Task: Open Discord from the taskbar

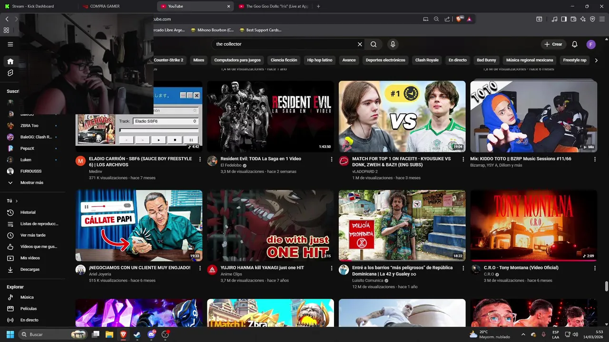Action: click(151, 334)
